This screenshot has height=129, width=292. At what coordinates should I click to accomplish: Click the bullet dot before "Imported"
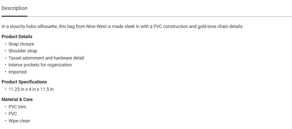click(5, 72)
